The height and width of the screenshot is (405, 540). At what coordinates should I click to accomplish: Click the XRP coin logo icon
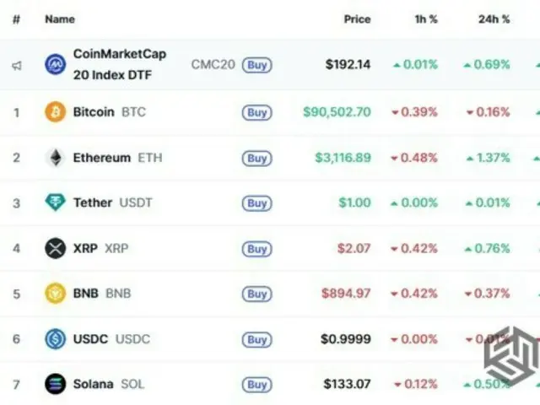click(x=55, y=249)
